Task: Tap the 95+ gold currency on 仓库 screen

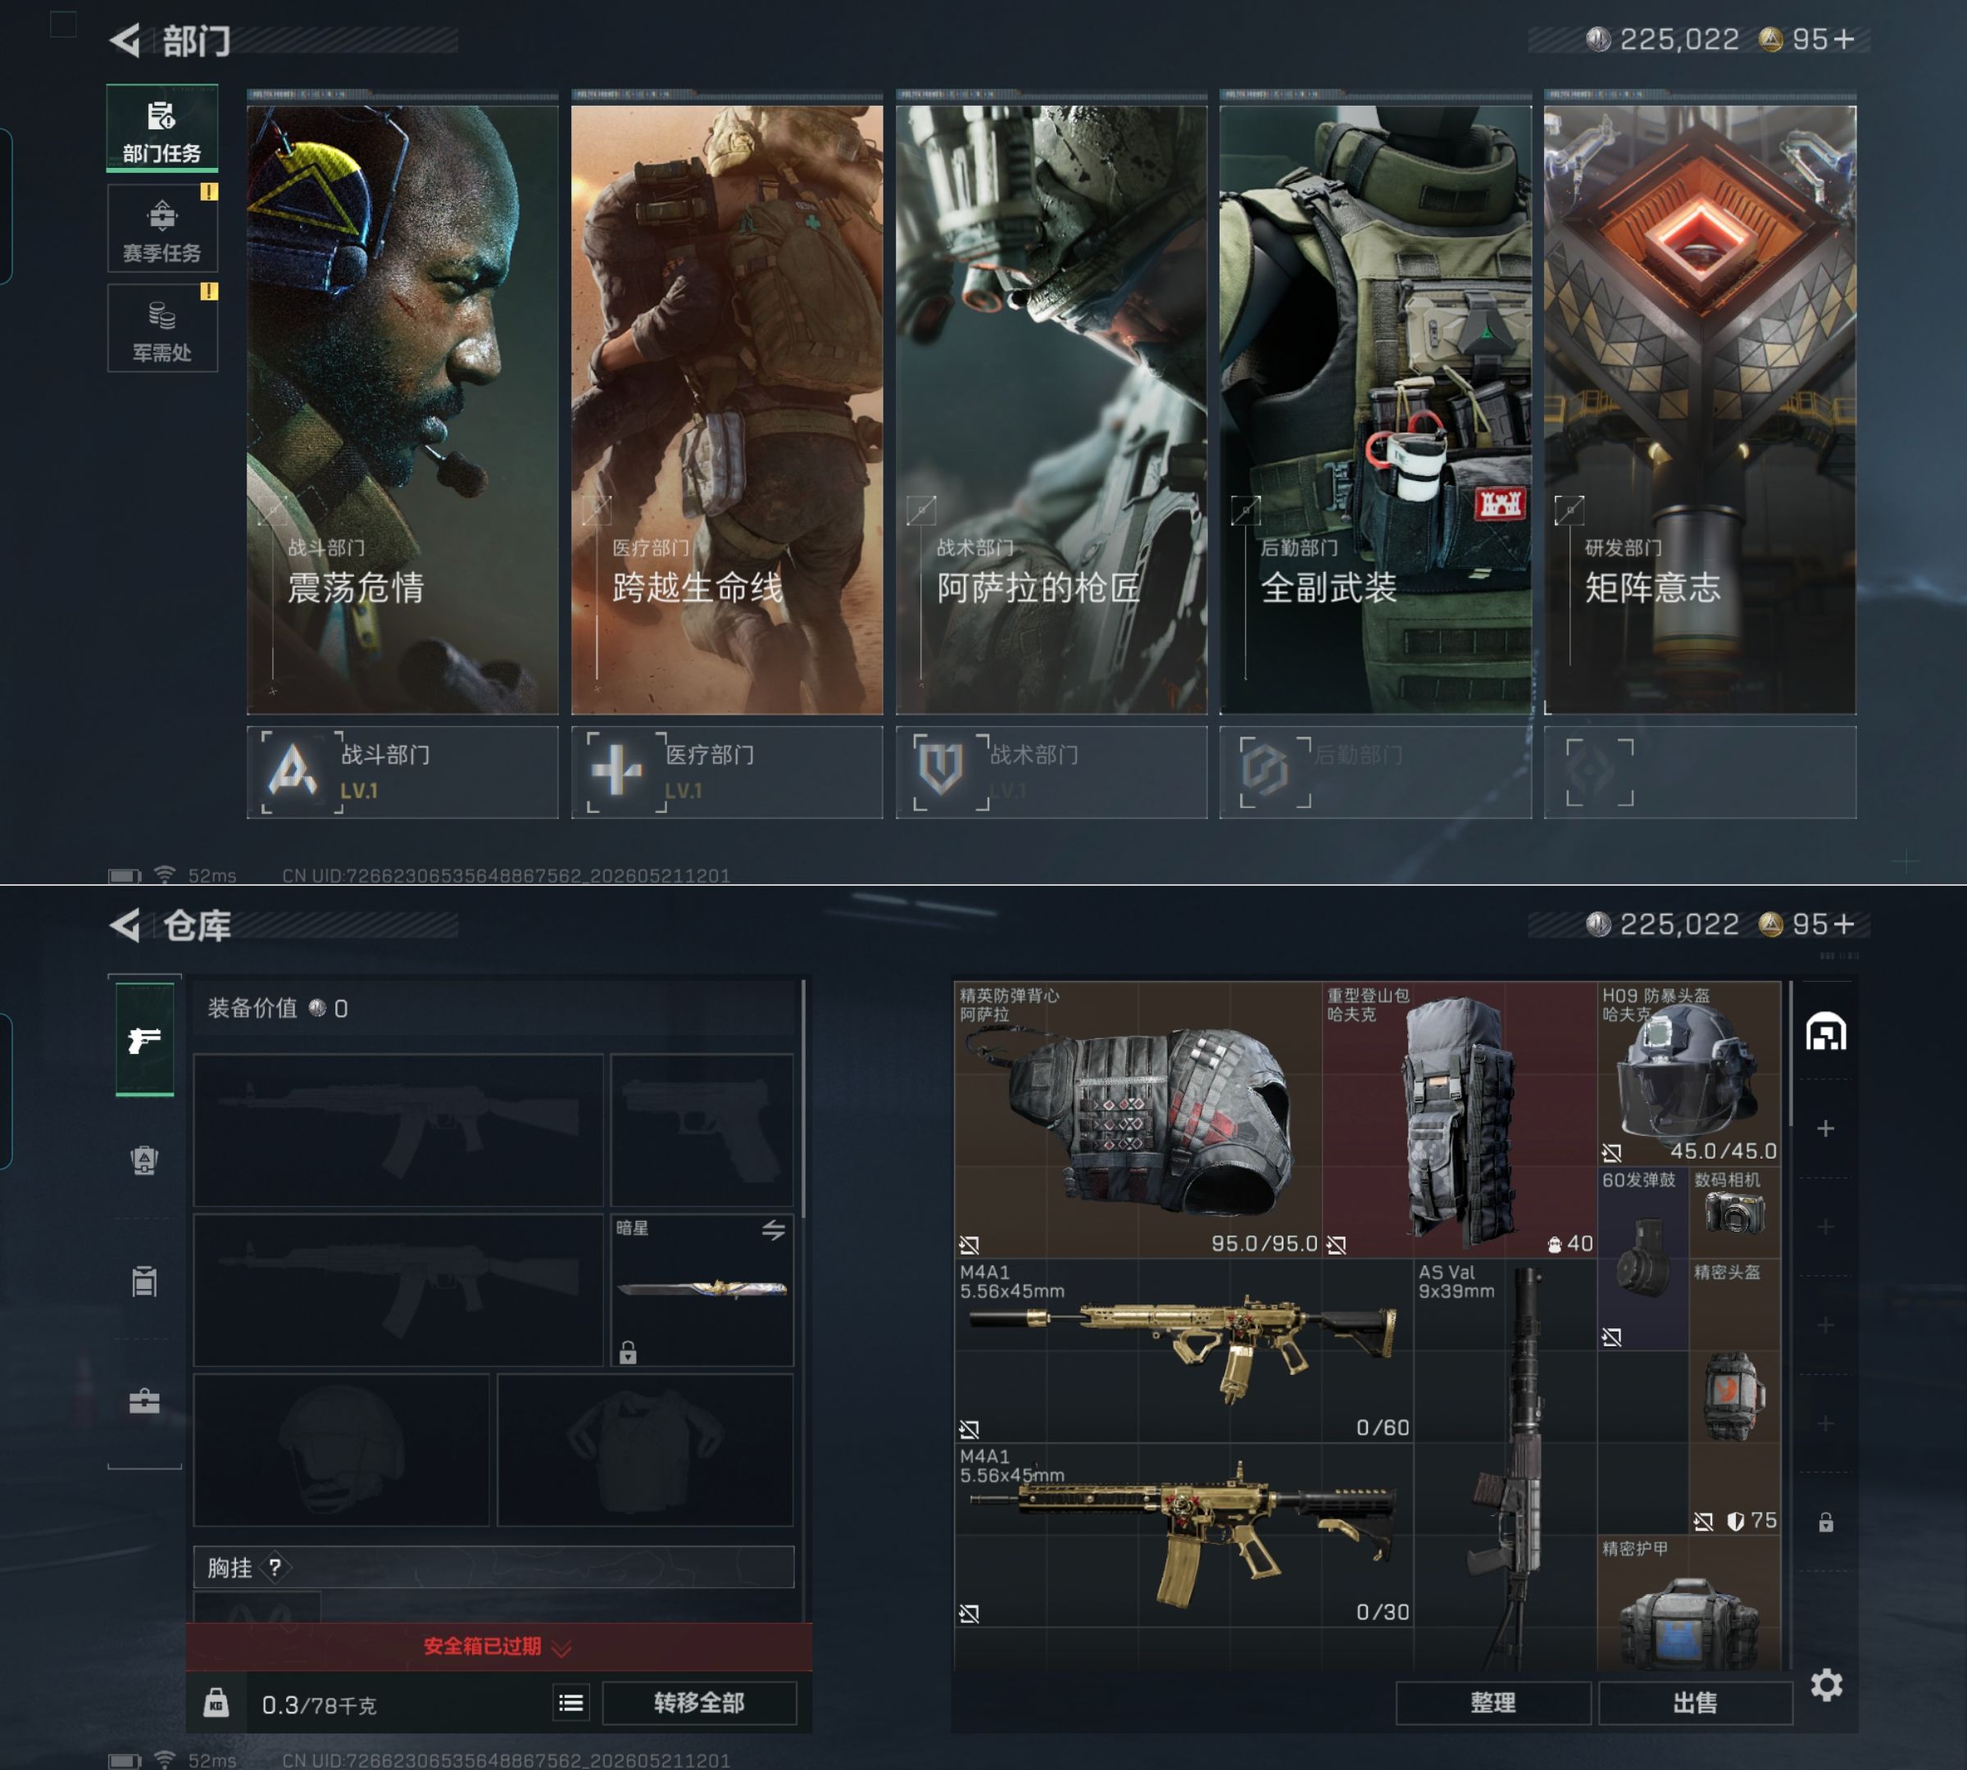Action: click(1806, 924)
